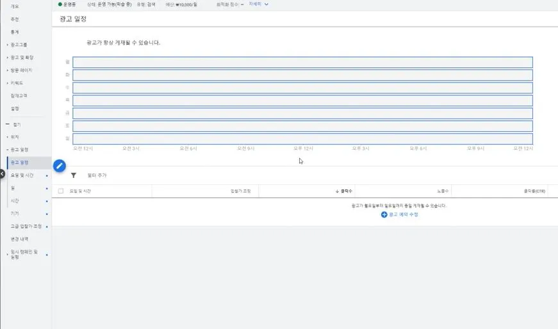Open the 설정 settings page
Image resolution: width=558 pixels, height=329 pixels.
pyautogui.click(x=15, y=109)
